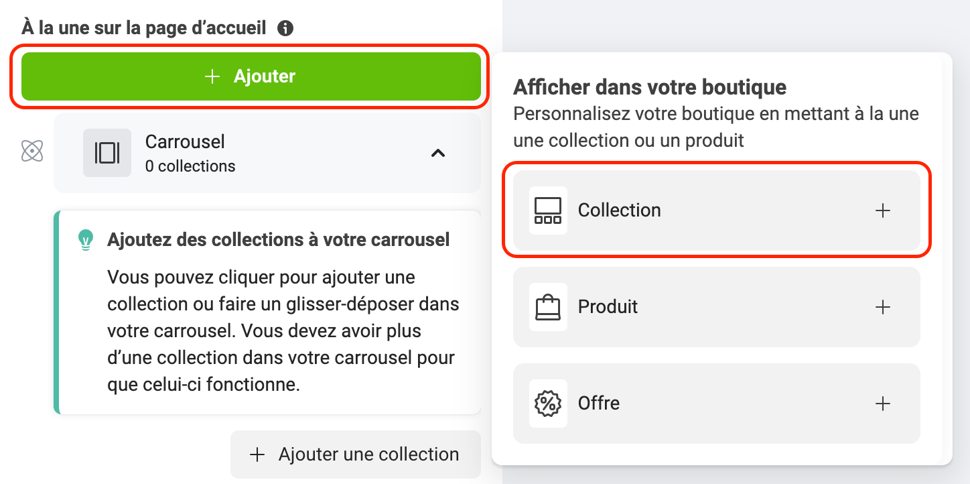
Task: Collapse the Carrousel section chevron
Action: pos(437,153)
